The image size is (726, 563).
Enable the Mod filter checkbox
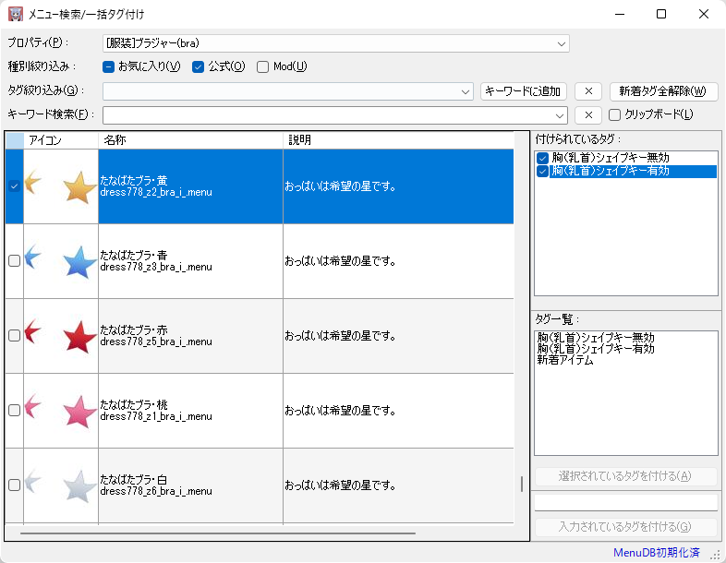point(263,66)
